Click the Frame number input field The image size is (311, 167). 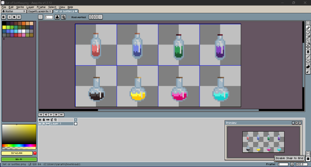tap(283, 164)
